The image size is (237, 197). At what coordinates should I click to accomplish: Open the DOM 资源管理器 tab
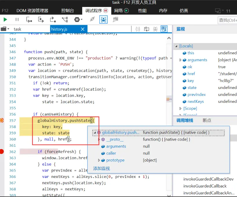click(x=32, y=11)
